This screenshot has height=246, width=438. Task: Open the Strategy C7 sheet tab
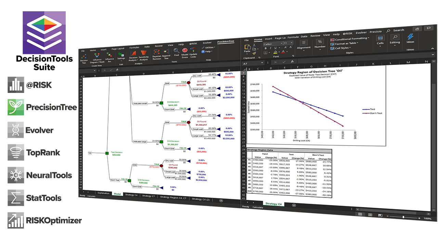coord(149,196)
